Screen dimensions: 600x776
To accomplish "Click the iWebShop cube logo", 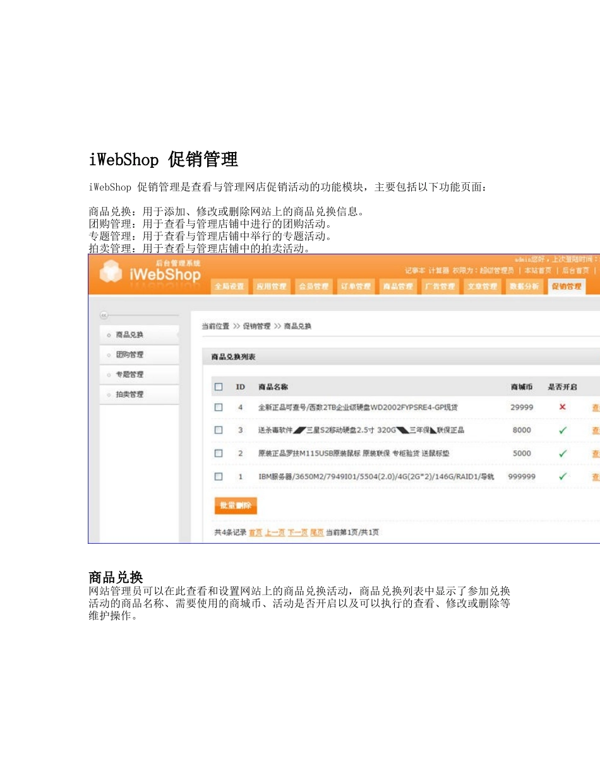I will tap(111, 272).
